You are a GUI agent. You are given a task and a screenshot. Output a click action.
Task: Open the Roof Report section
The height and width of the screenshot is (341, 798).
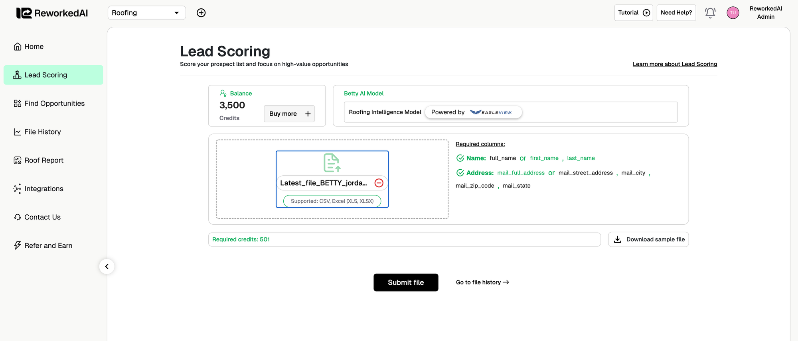44,160
